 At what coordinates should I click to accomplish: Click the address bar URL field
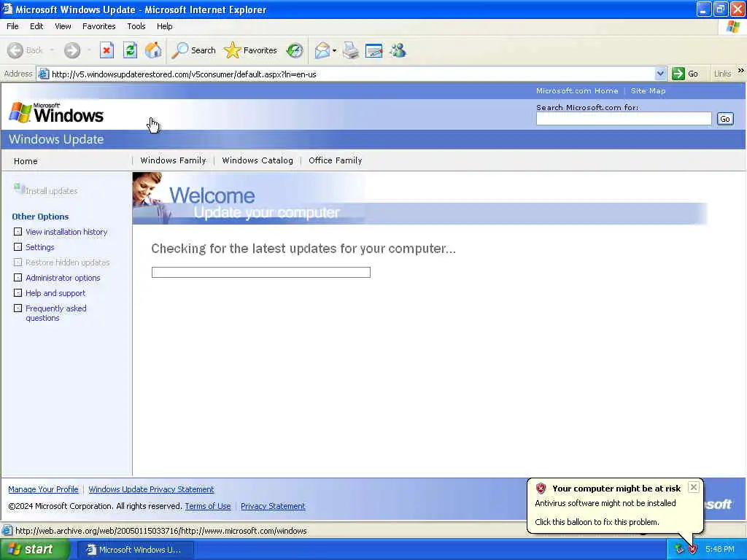point(352,74)
